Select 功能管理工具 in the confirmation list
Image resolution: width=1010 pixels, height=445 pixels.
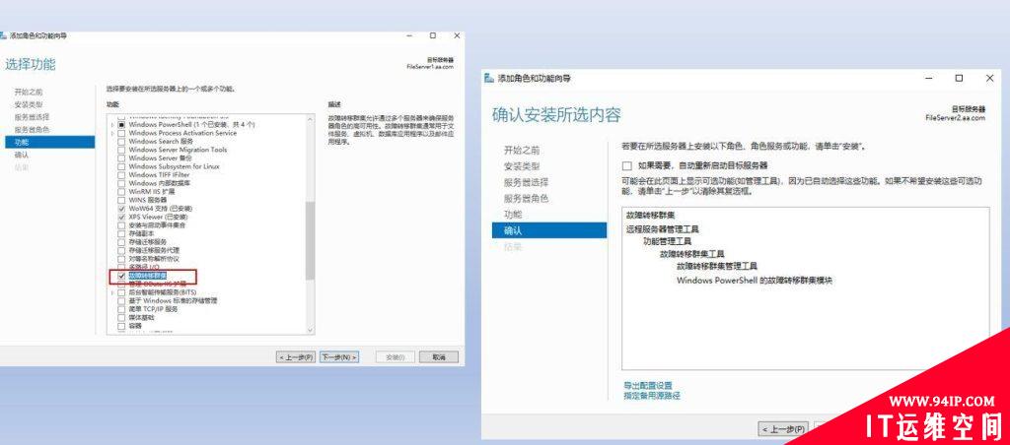click(x=667, y=241)
